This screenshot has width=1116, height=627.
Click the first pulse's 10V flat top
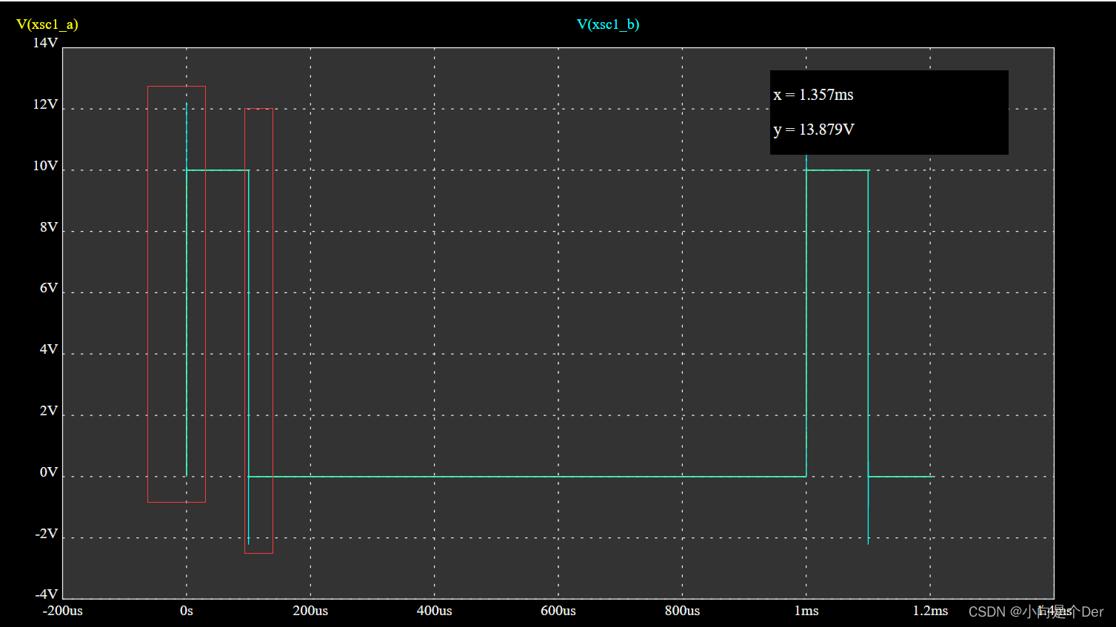pyautogui.click(x=218, y=170)
